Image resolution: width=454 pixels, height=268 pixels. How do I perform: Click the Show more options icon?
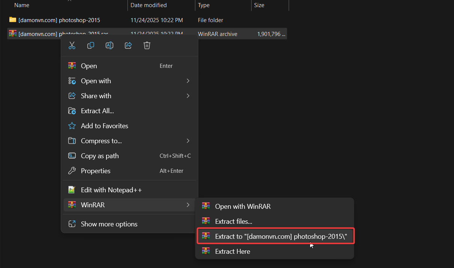(72, 224)
